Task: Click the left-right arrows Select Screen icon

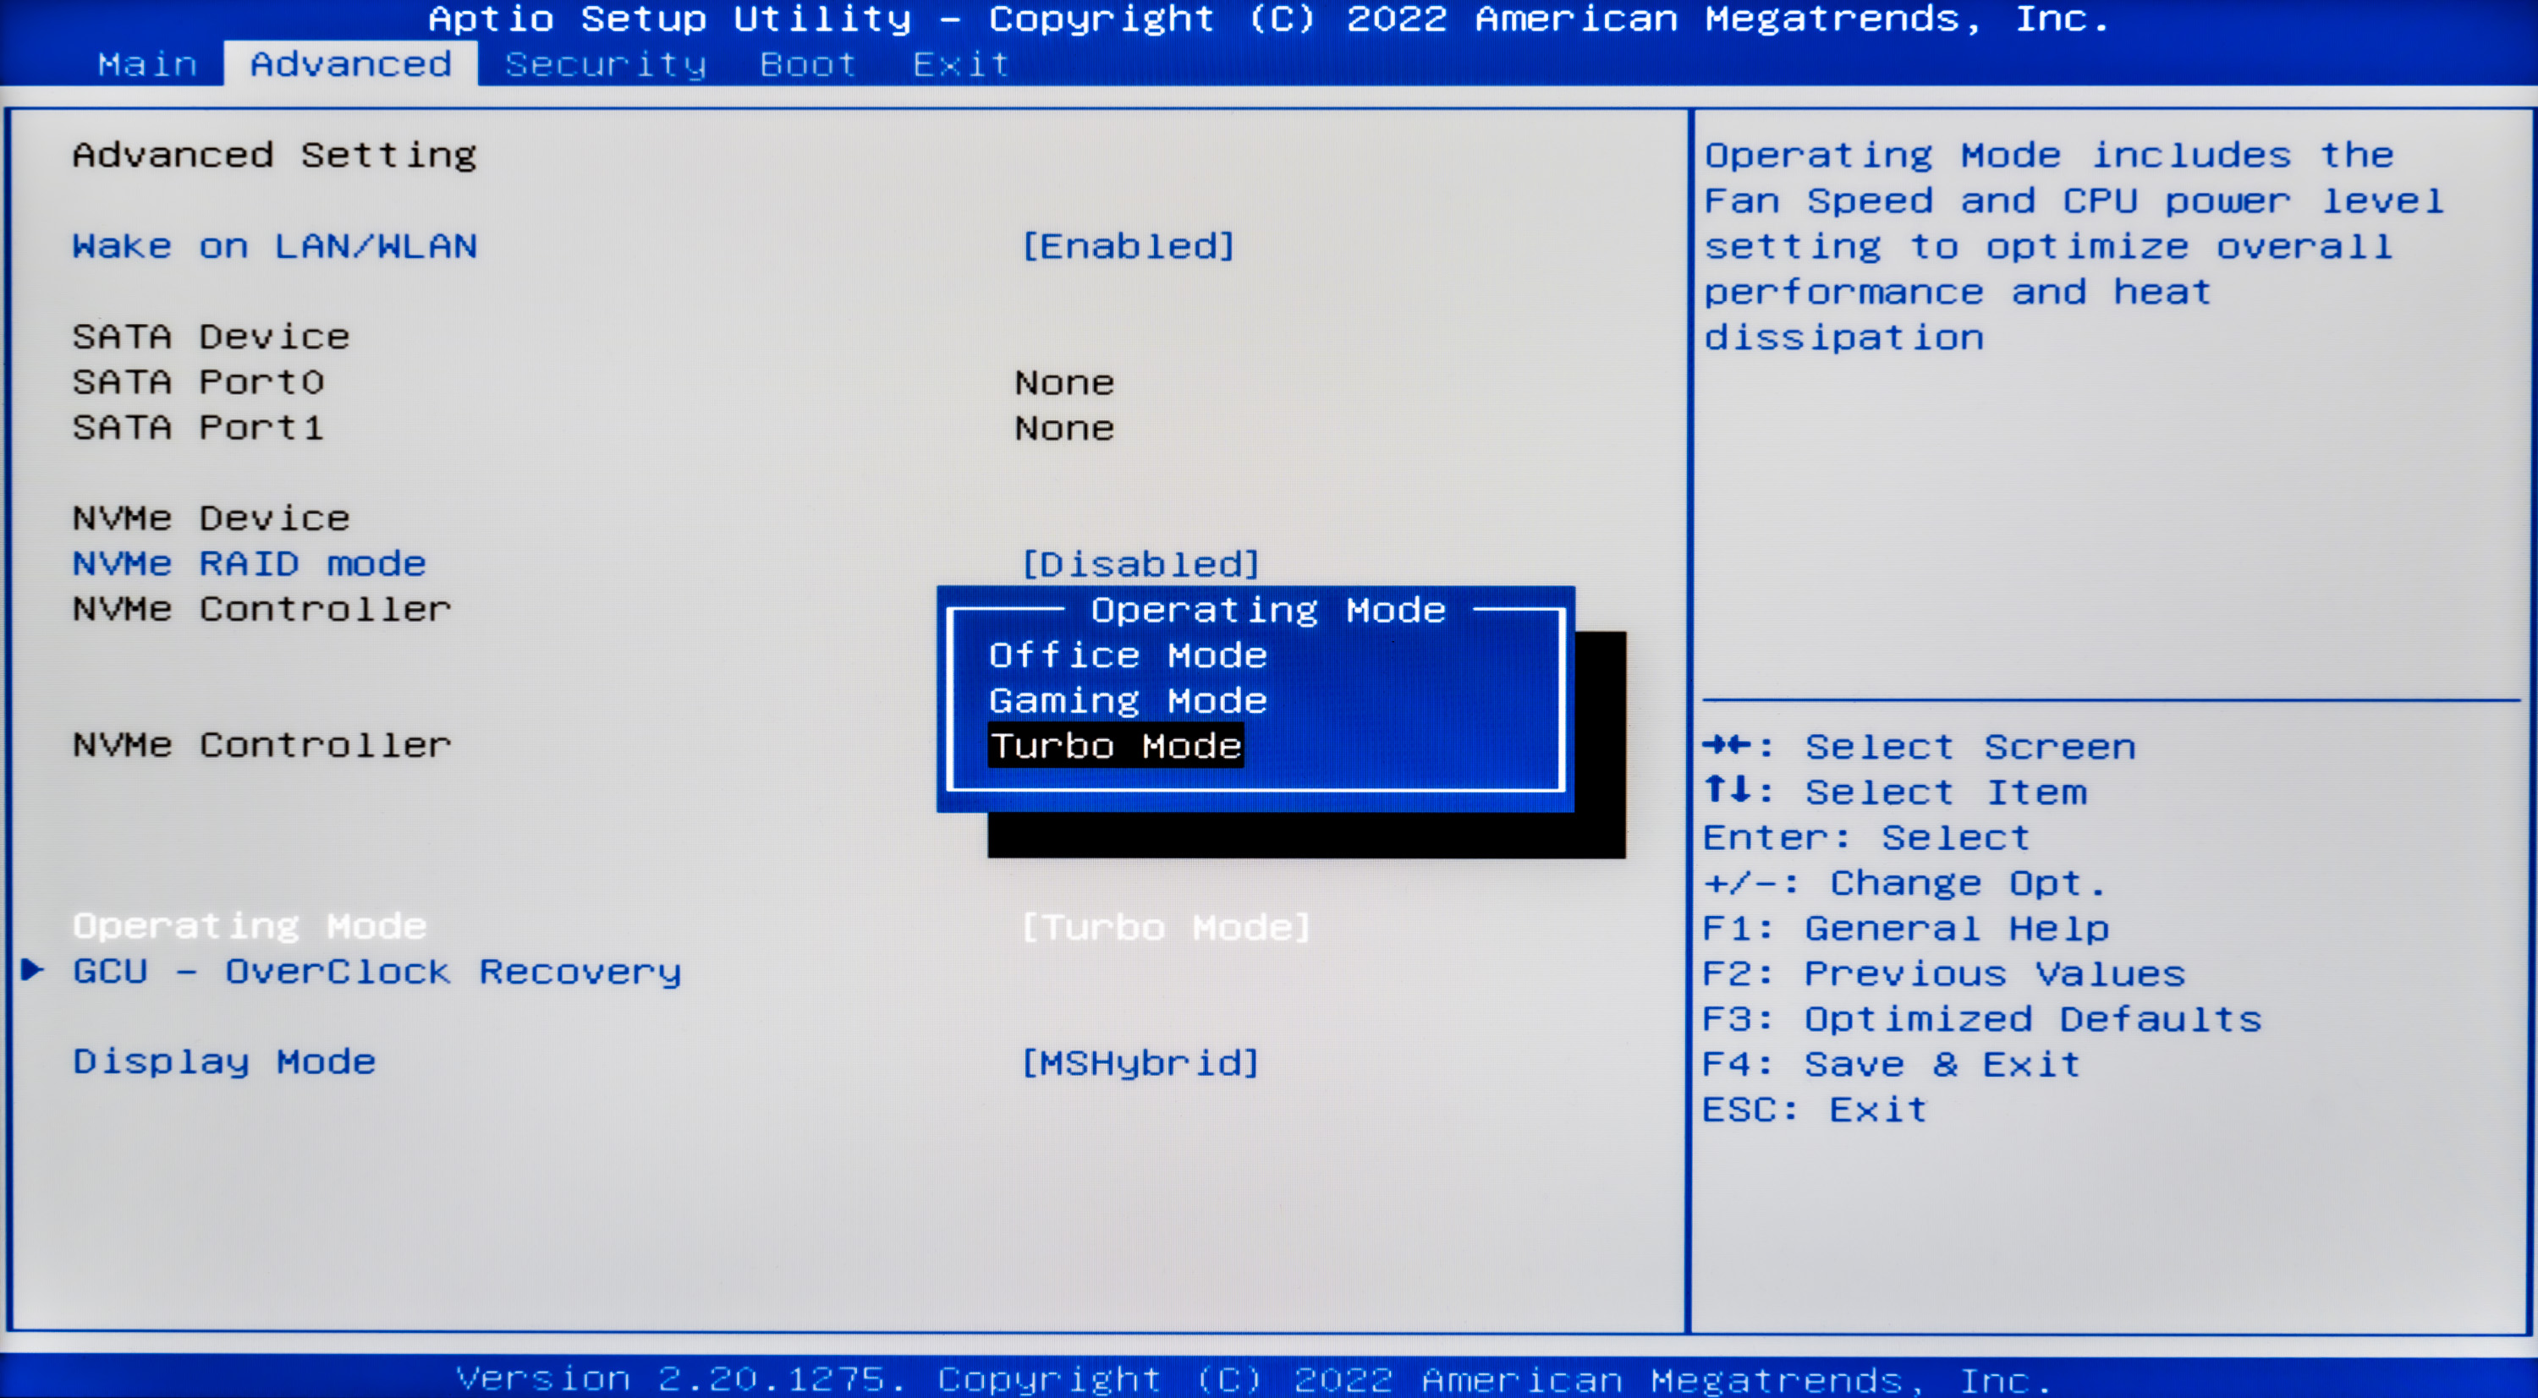Action: click(x=1726, y=745)
